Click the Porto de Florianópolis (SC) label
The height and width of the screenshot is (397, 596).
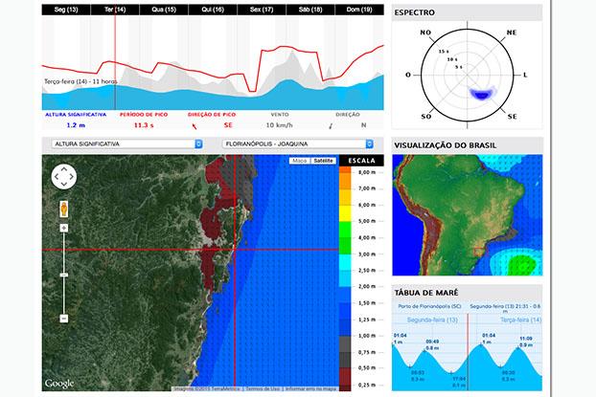click(429, 306)
